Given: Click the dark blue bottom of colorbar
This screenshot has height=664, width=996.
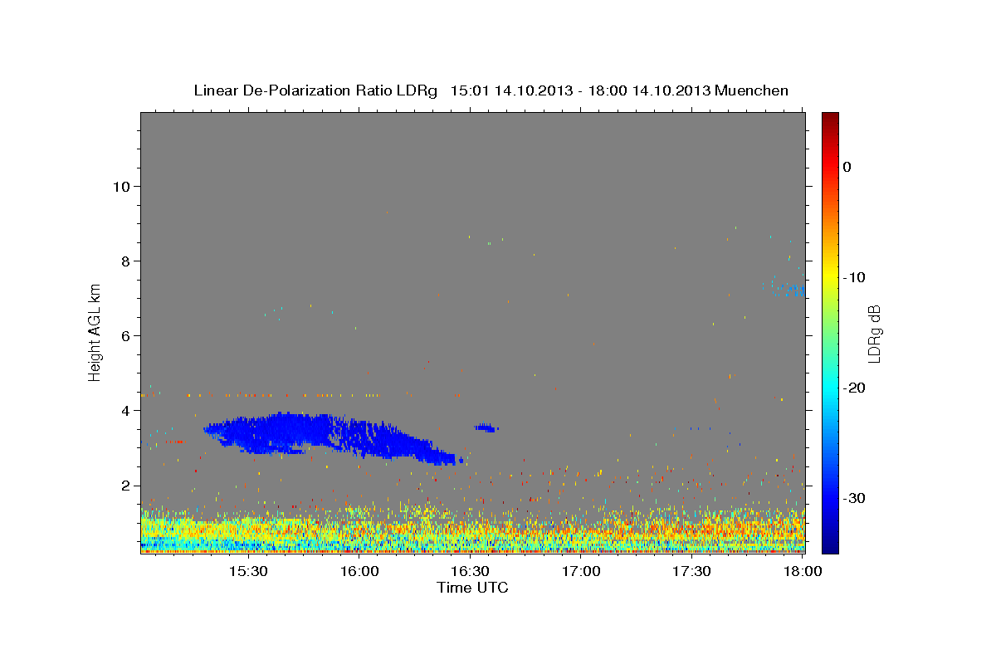Looking at the screenshot, I should point(830,546).
